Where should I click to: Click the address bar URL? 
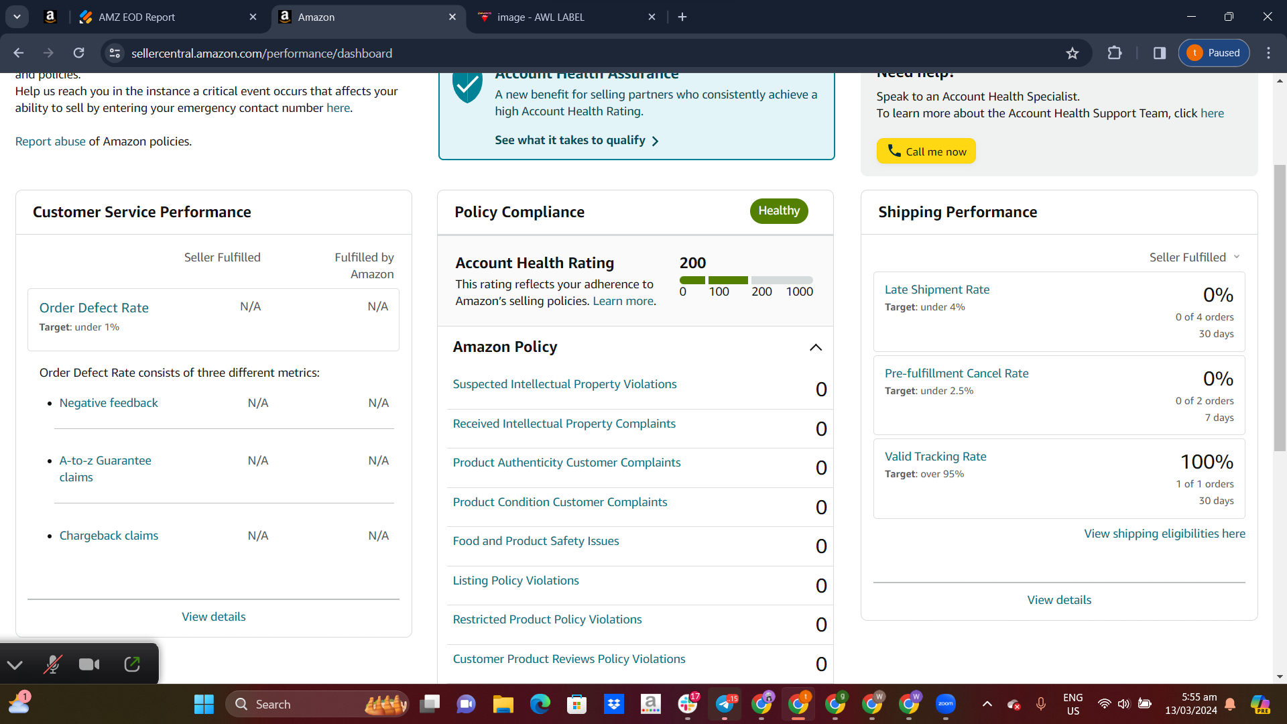(x=261, y=53)
